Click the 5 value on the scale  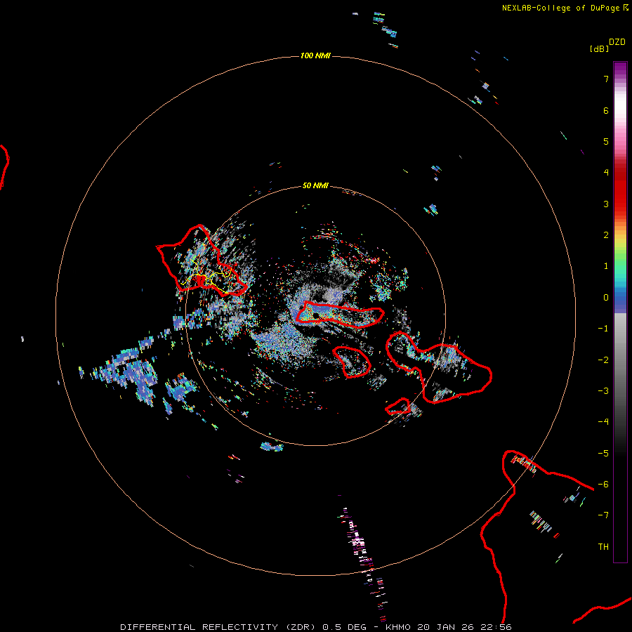tap(606, 141)
